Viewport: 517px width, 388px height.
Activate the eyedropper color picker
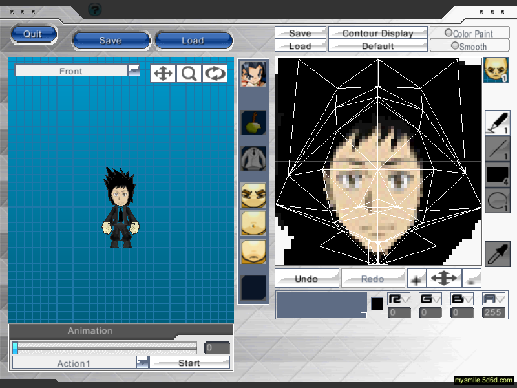pyautogui.click(x=496, y=253)
